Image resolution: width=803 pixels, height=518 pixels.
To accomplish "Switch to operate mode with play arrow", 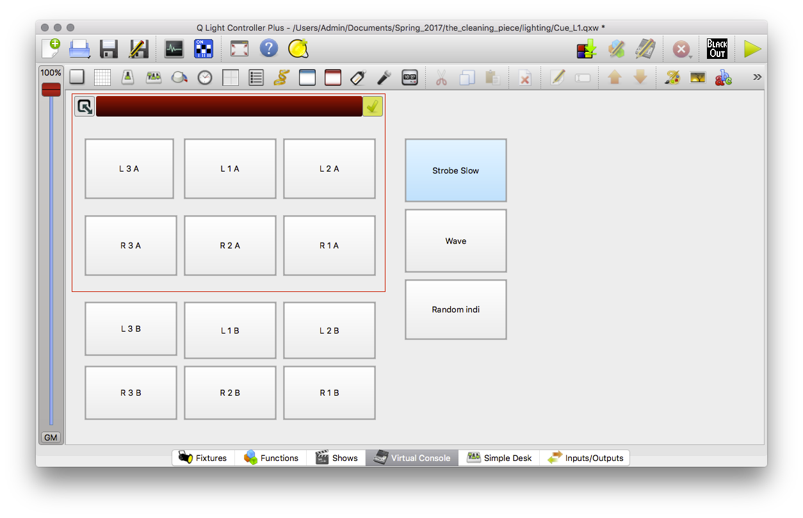I will coord(752,49).
